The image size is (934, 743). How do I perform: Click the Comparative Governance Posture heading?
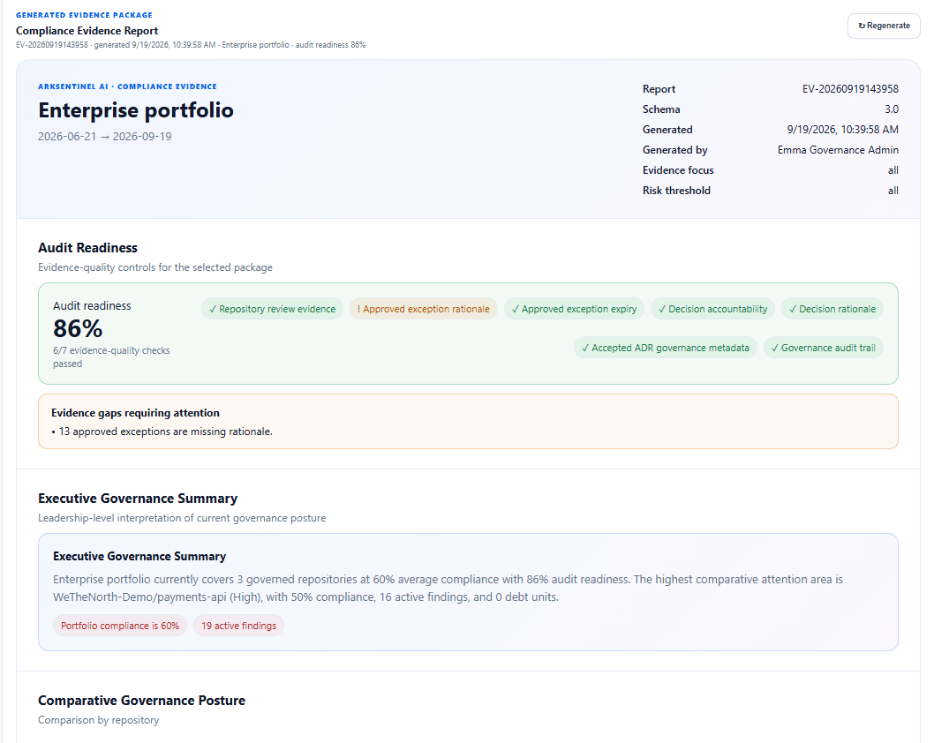click(x=142, y=700)
